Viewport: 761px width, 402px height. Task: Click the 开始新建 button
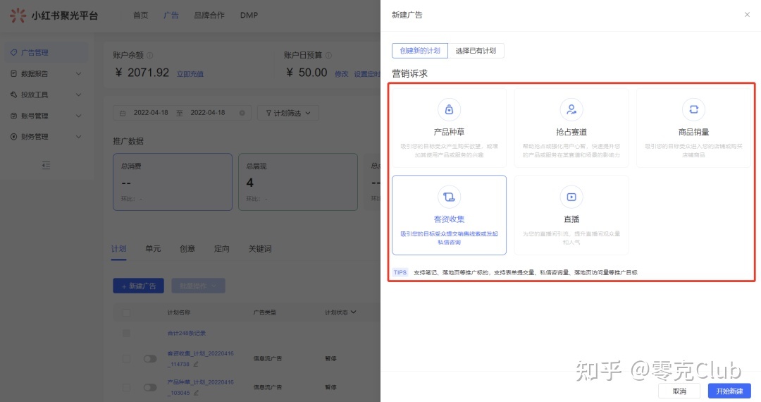point(729,391)
